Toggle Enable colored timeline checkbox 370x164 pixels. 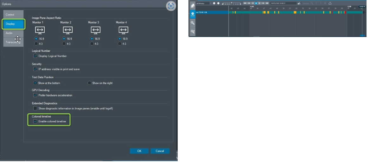pyautogui.click(x=35, y=121)
